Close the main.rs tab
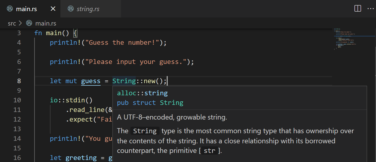Image resolution: width=376 pixels, height=162 pixels. tap(53, 8)
